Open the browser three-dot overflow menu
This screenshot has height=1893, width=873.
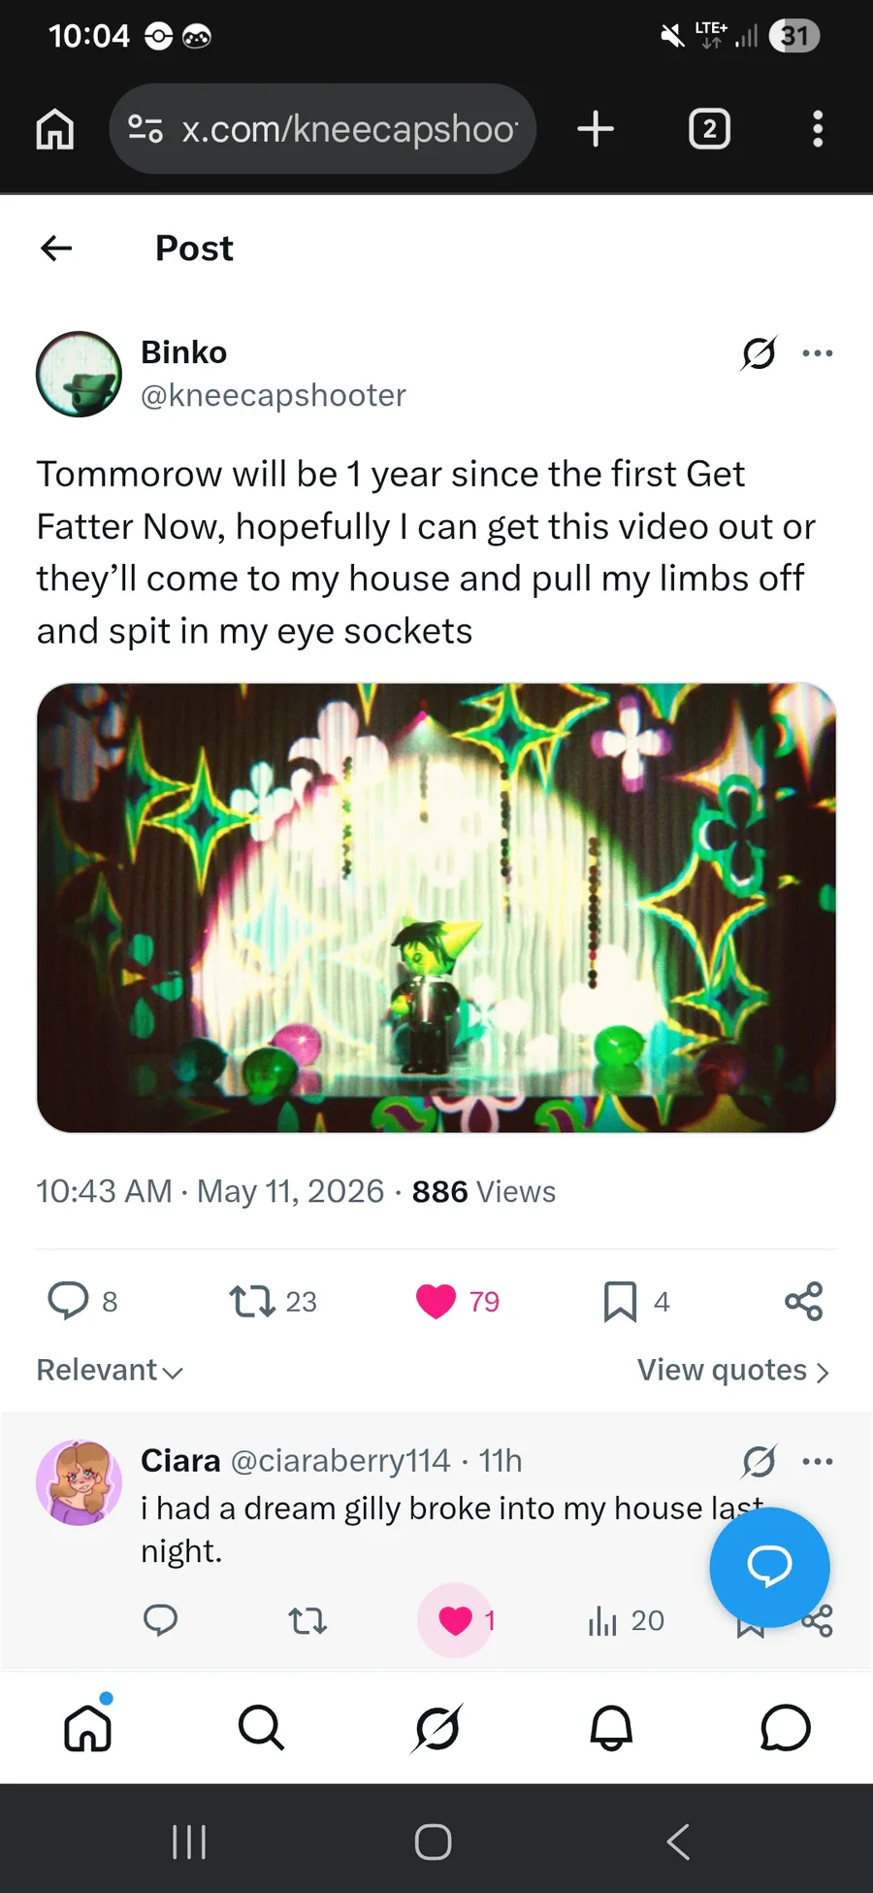818,128
